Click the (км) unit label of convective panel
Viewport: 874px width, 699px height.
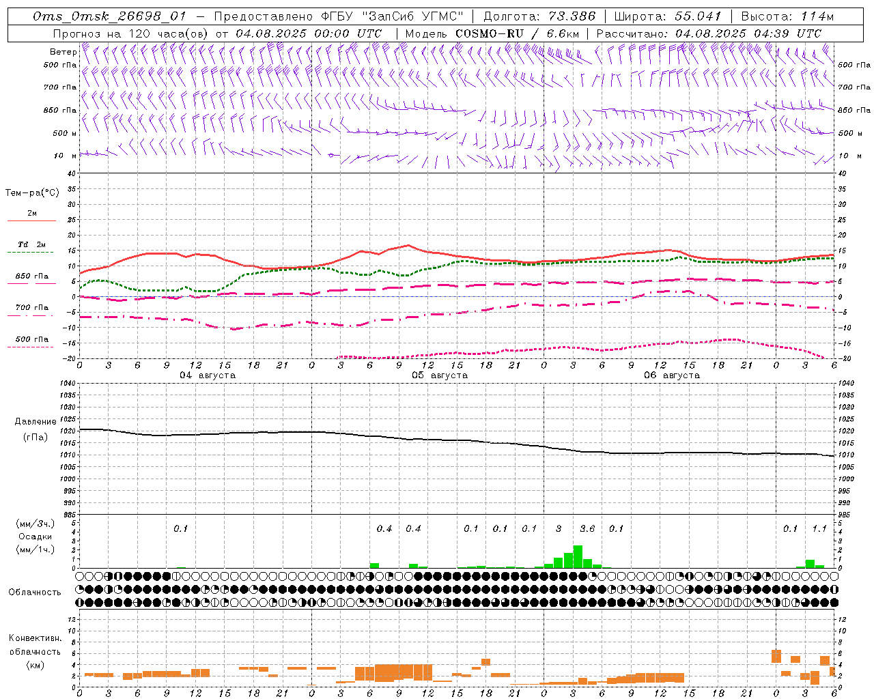[36, 664]
